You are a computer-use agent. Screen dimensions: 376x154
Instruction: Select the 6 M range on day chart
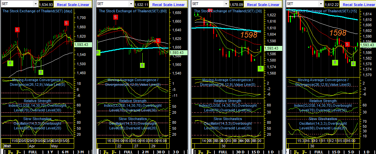pos(65,152)
